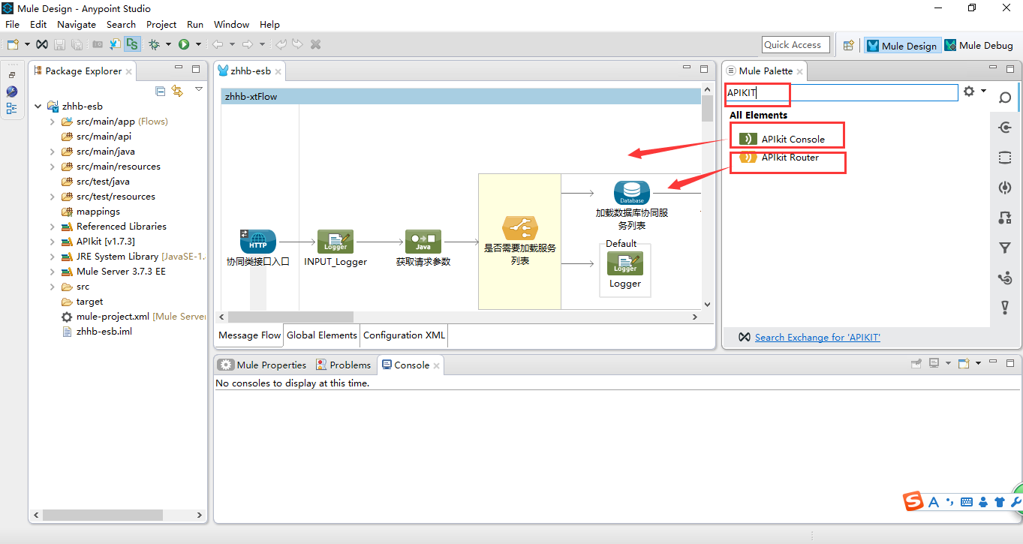Viewport: 1023px width, 544px height.
Task: Click the palette Components category icon
Action: tap(1005, 188)
